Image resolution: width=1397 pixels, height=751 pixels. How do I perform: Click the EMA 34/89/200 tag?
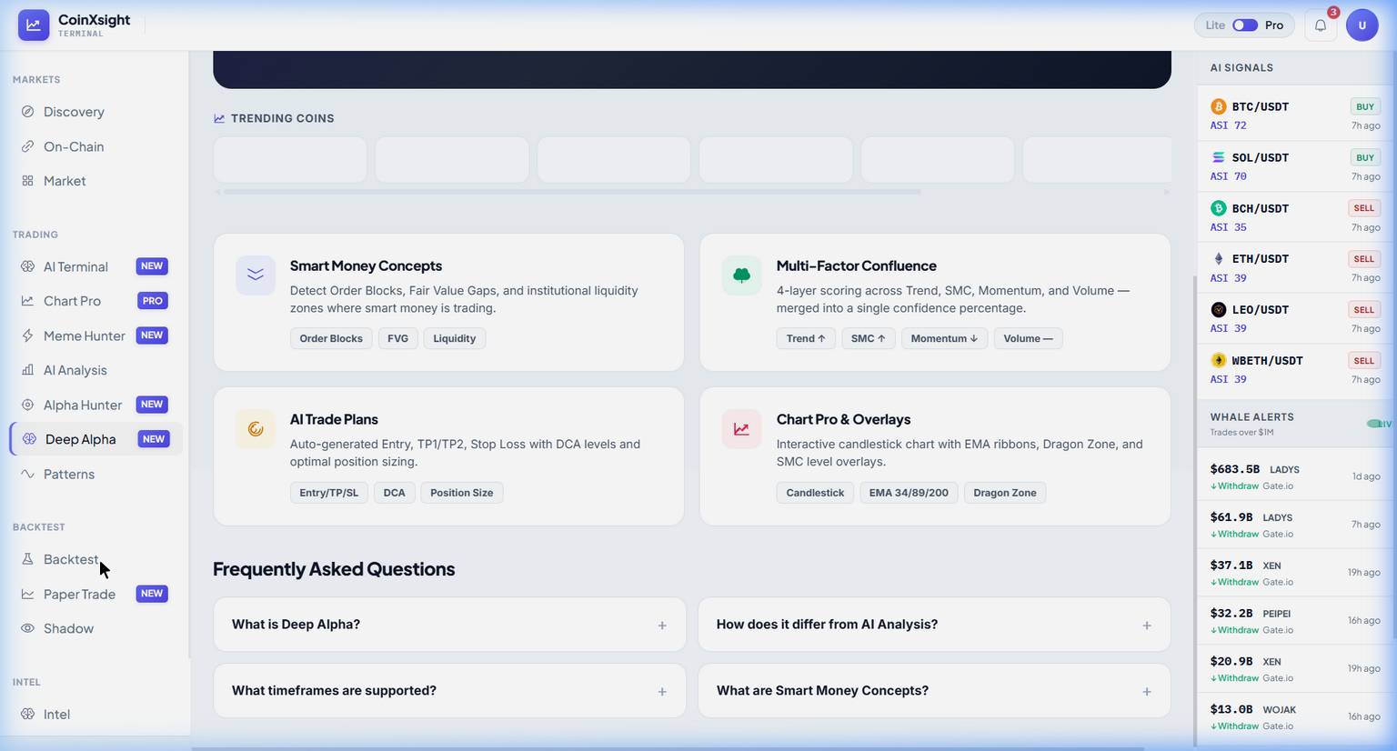click(909, 493)
